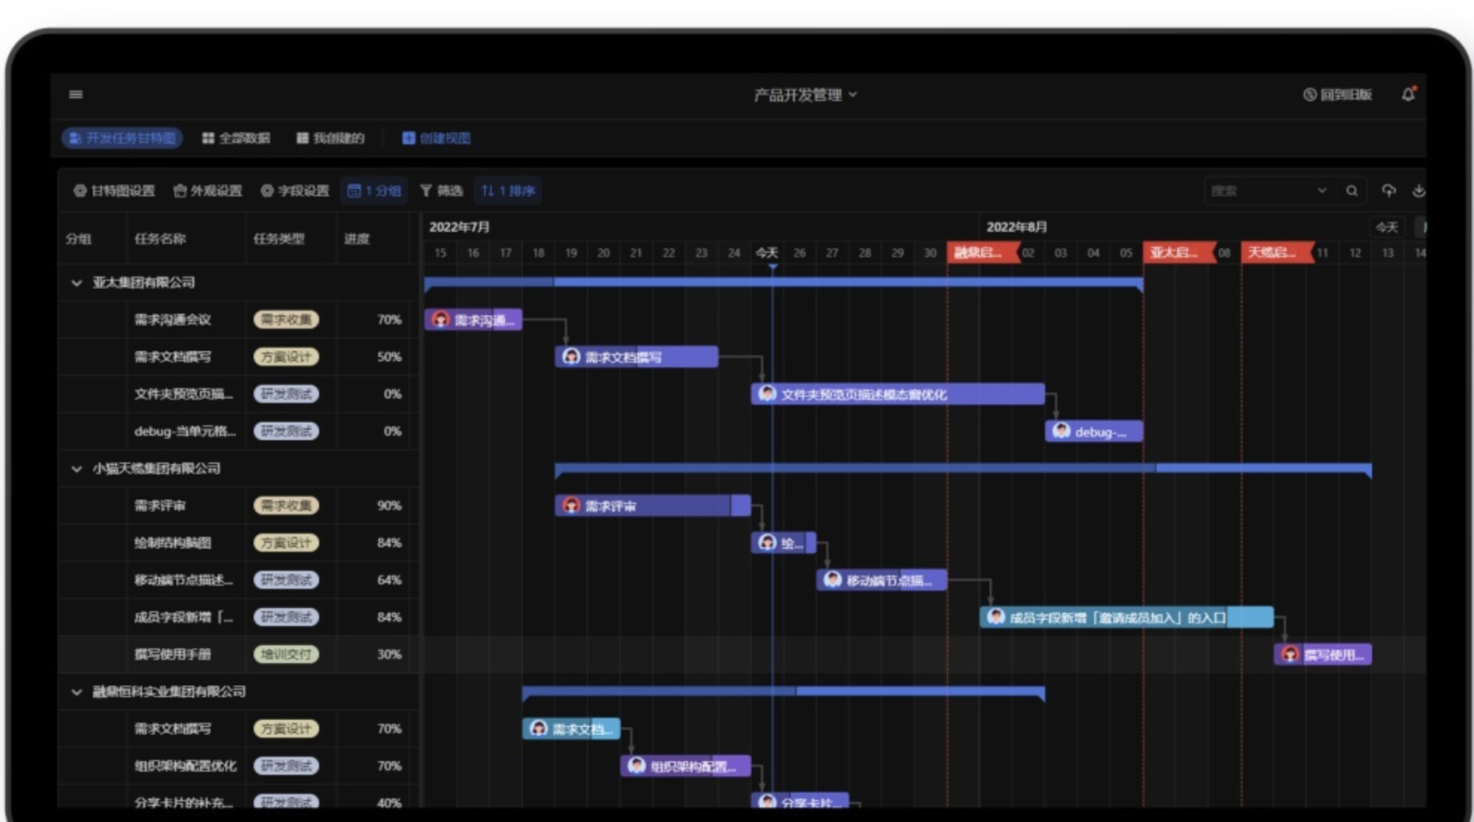
Task: Switch to the 我创建的 view tab
Action: [330, 138]
